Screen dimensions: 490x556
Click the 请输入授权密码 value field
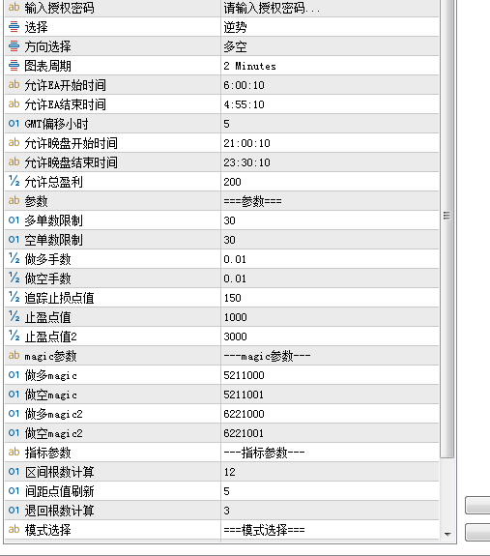pos(330,8)
